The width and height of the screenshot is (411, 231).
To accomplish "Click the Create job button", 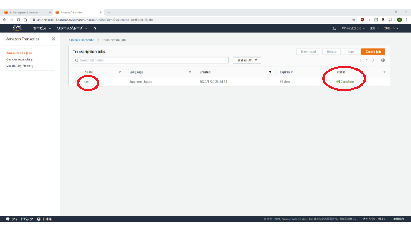I will (x=373, y=52).
